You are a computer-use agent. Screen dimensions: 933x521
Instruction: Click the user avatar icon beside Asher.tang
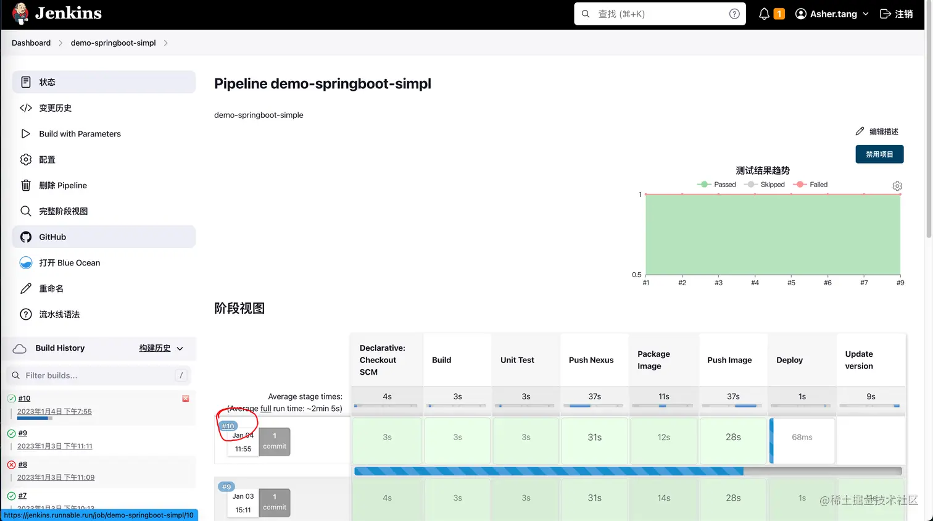point(801,14)
